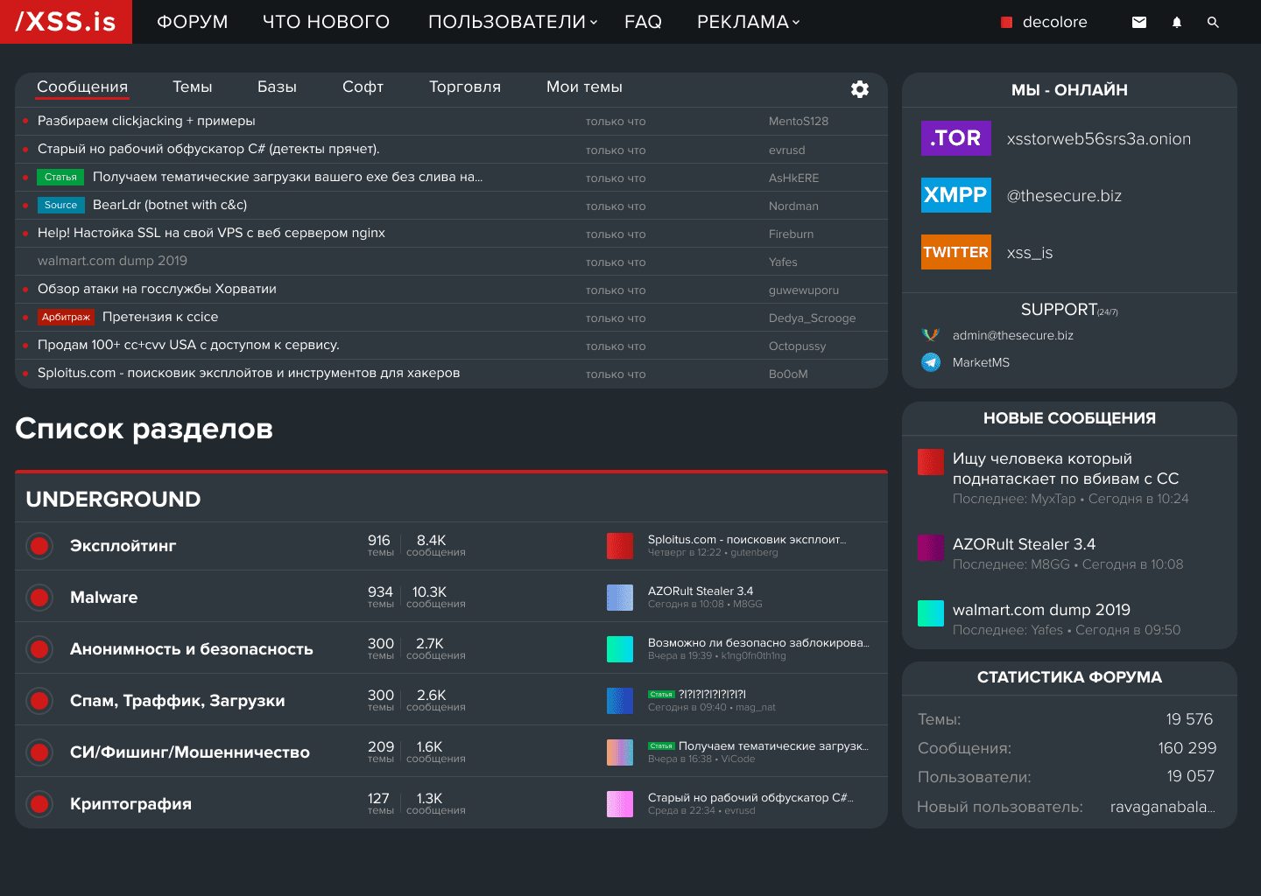
Task: Open Help! Настройка SSL thread
Action: pyautogui.click(x=211, y=233)
